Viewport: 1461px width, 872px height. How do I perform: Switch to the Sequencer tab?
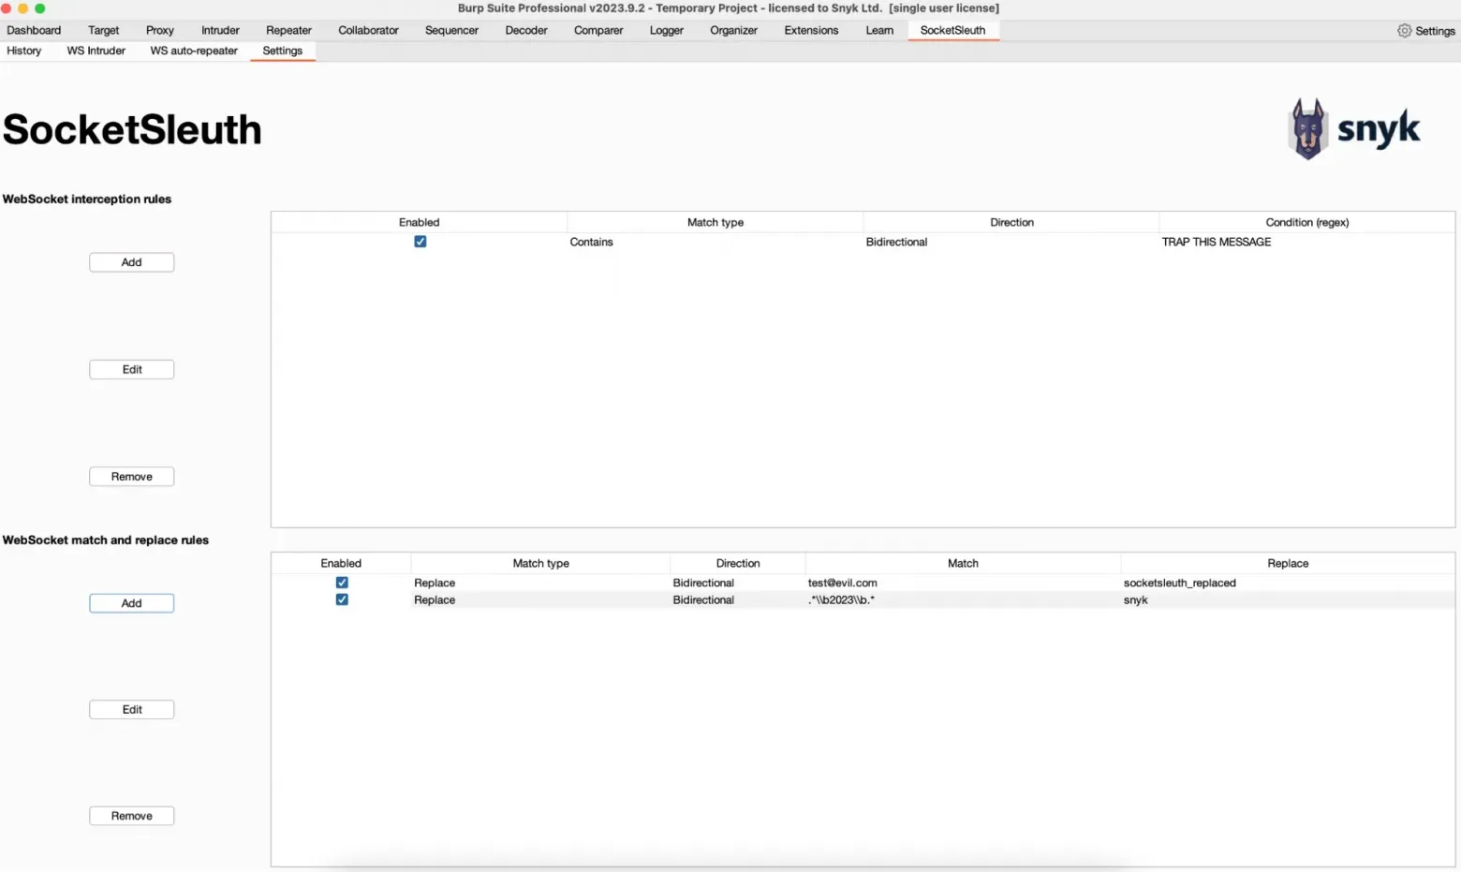tap(451, 30)
